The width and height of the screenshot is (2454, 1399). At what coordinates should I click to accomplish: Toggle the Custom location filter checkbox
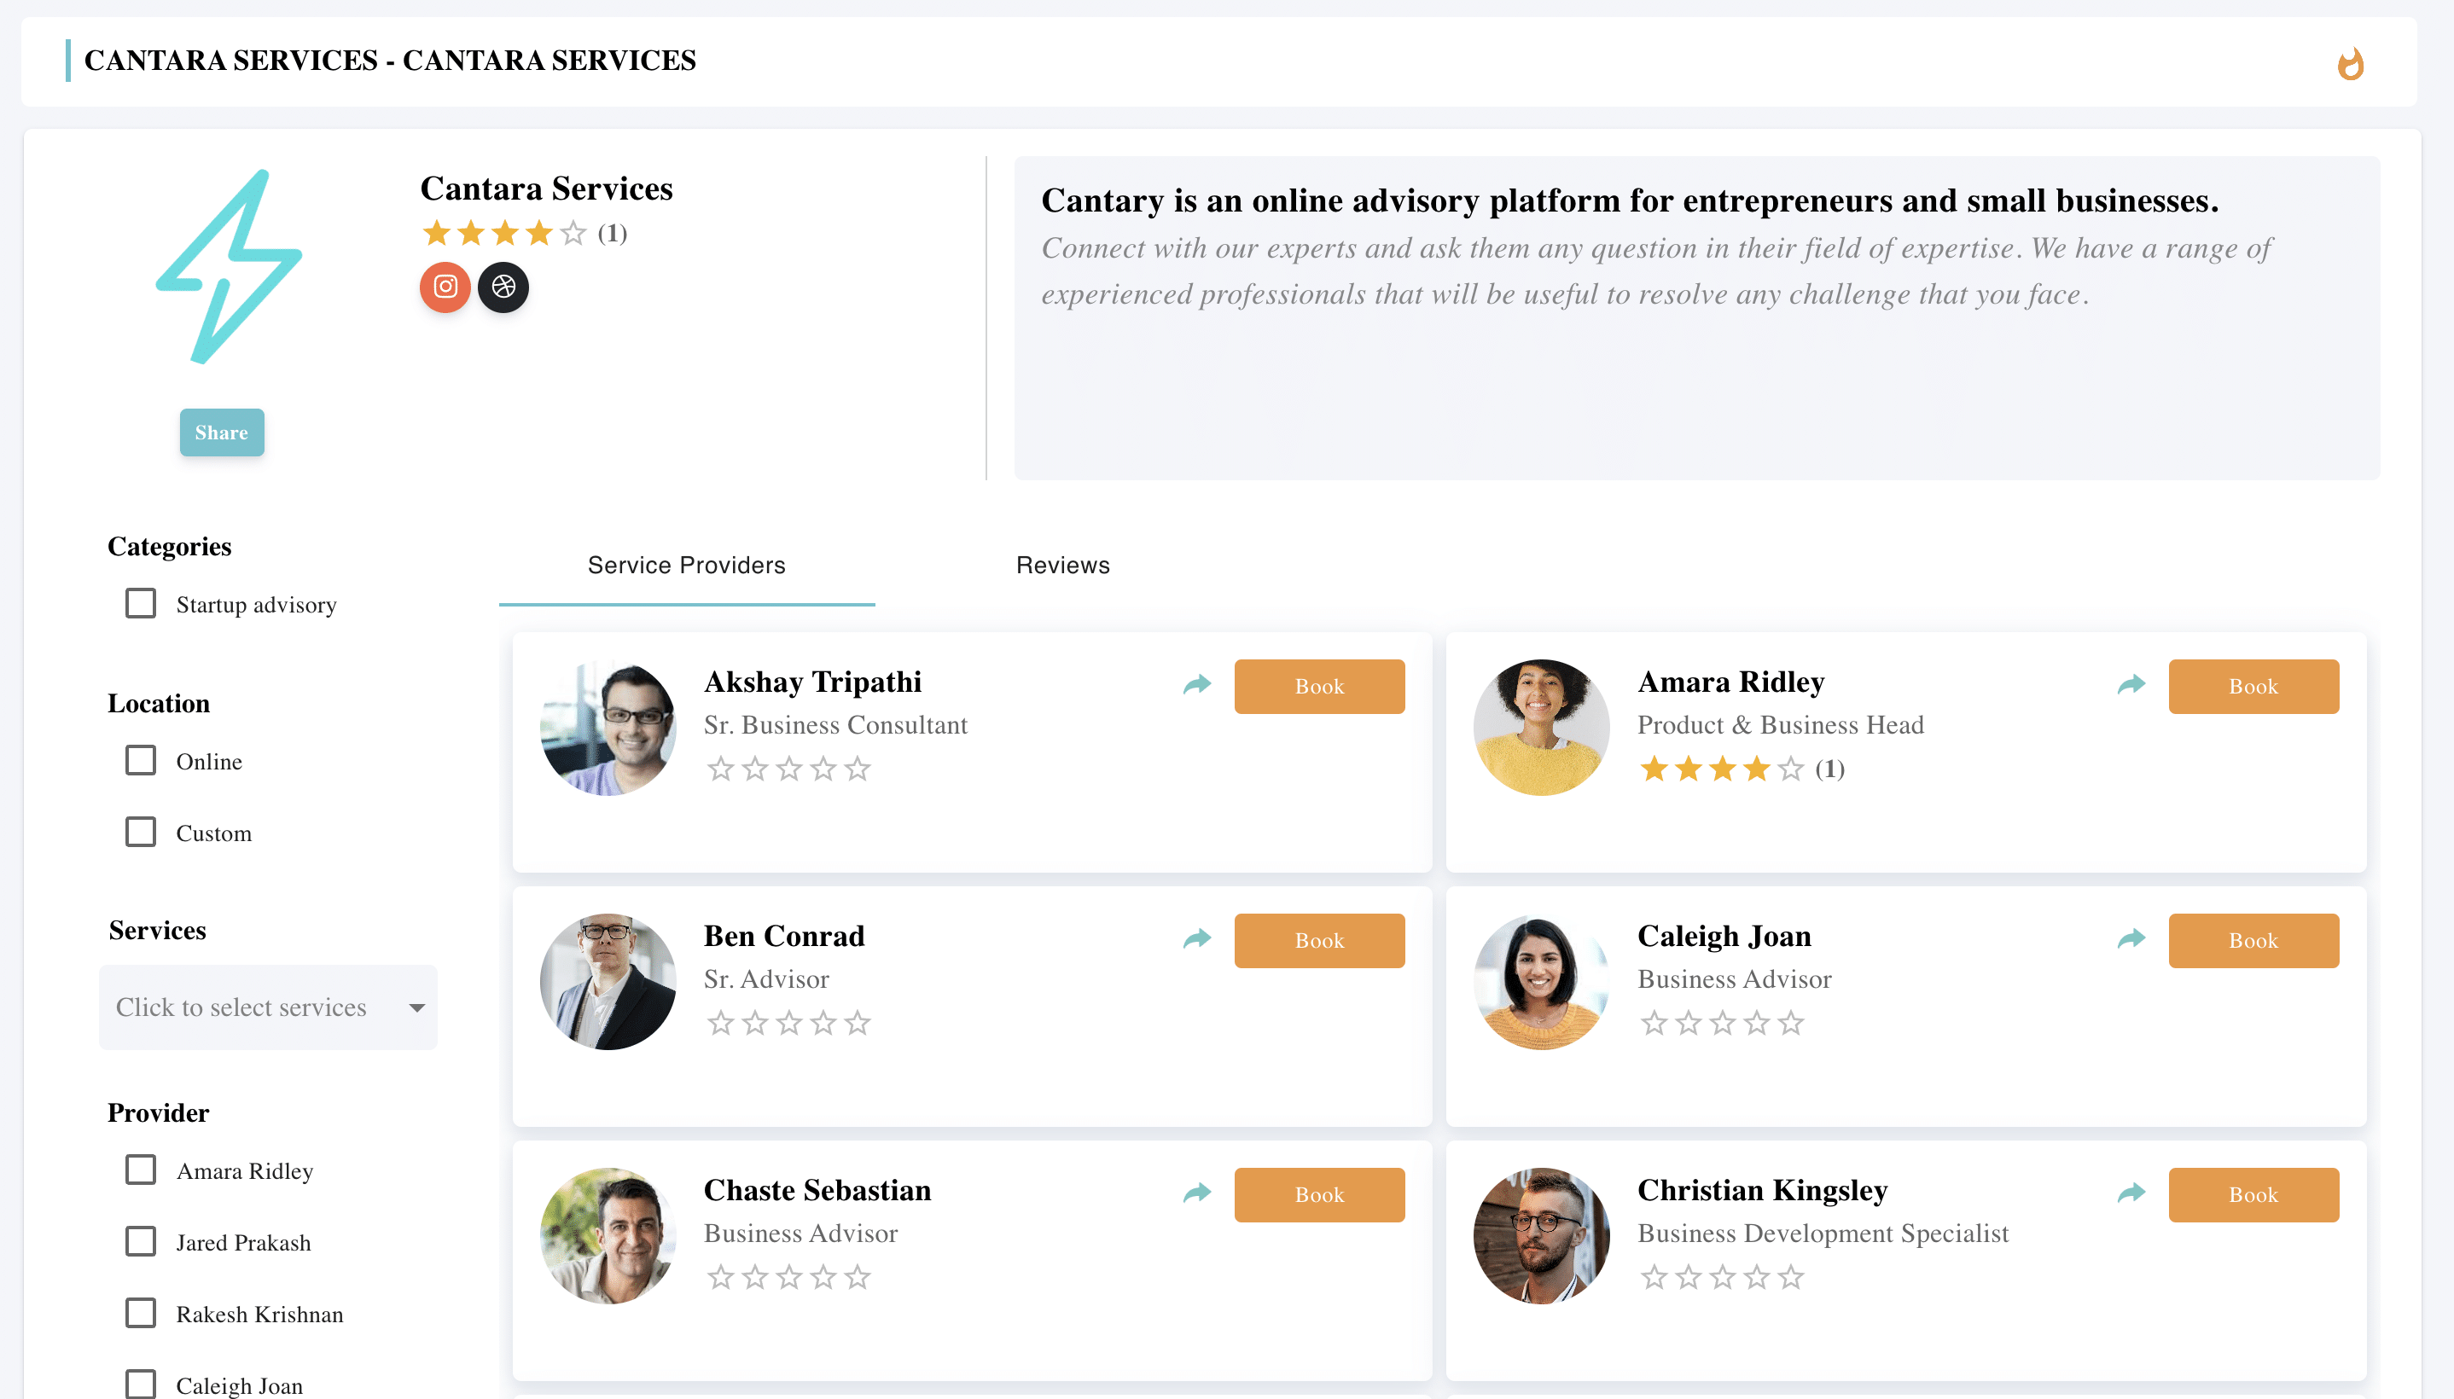point(142,833)
